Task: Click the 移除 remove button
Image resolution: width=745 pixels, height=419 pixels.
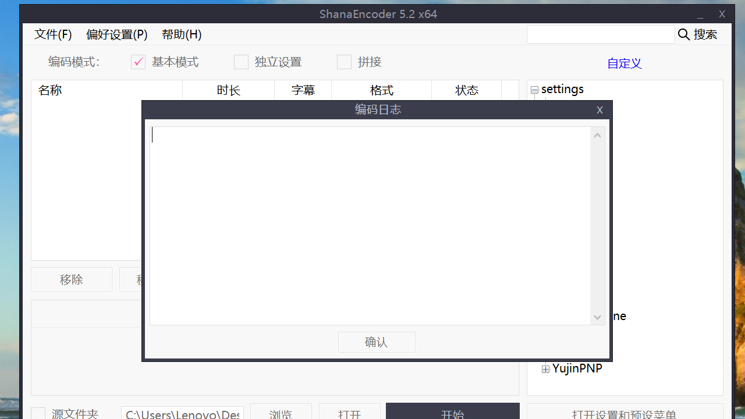Action: click(71, 279)
